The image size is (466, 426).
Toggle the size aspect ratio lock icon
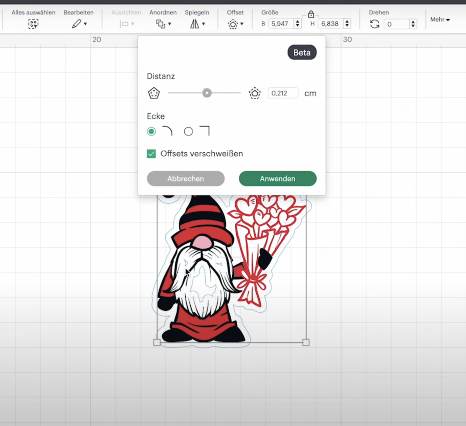tap(311, 14)
